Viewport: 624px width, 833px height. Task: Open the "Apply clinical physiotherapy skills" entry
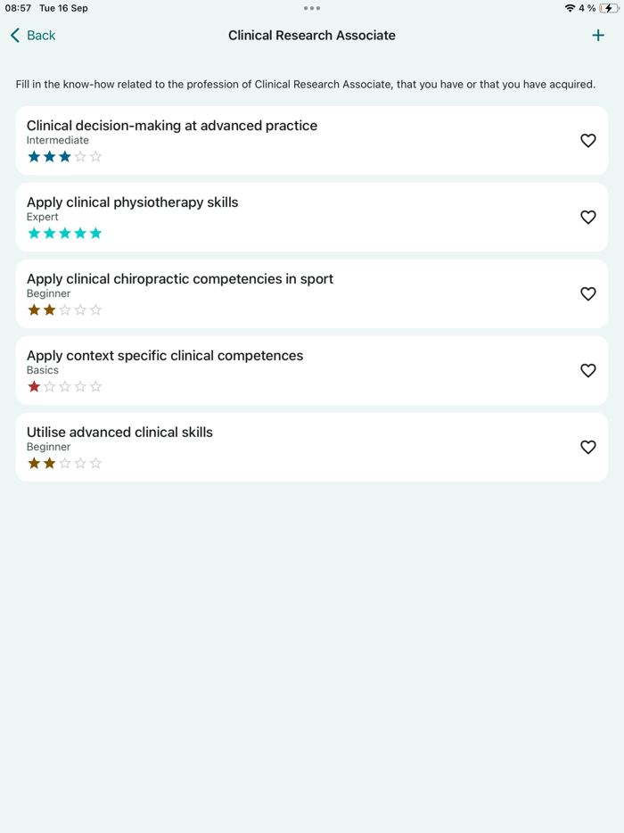coord(132,202)
